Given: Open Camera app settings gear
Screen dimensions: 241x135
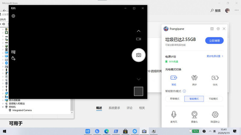Looking at the screenshot, I should 13,16.
